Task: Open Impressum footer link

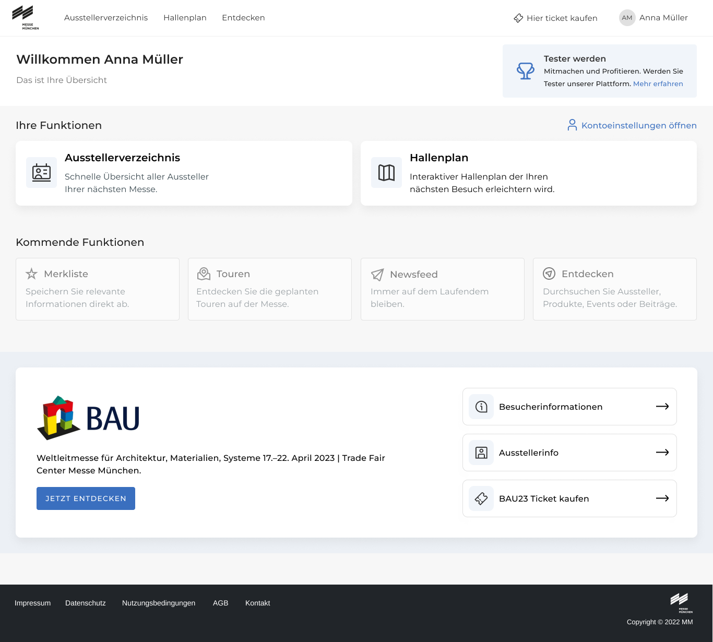Action: (x=33, y=603)
